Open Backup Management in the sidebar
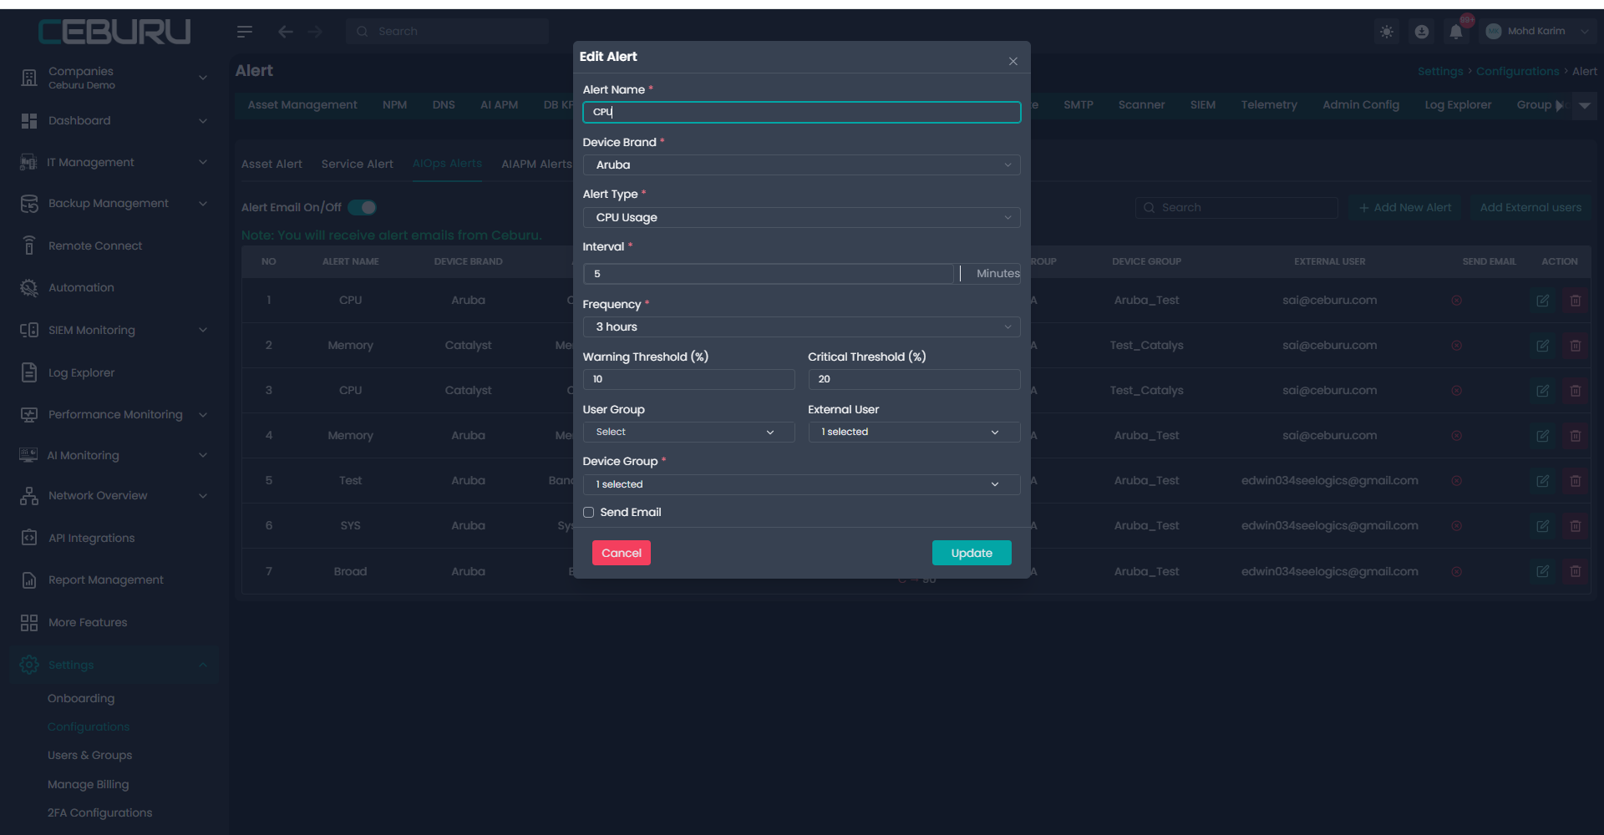Image resolution: width=1604 pixels, height=835 pixels. (114, 204)
